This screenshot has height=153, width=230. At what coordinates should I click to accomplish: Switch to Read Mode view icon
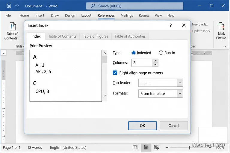coord(135,147)
